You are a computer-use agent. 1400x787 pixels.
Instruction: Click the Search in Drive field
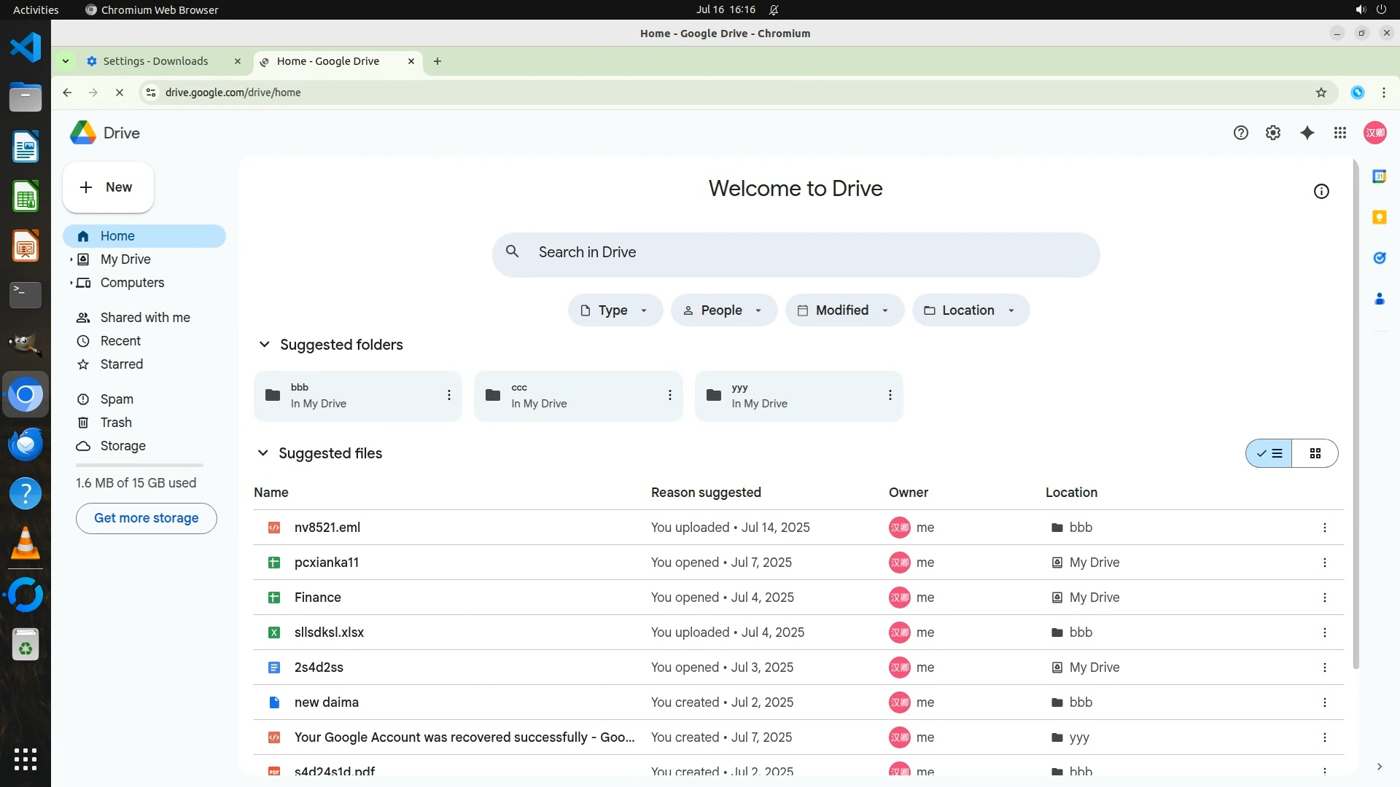(x=795, y=252)
